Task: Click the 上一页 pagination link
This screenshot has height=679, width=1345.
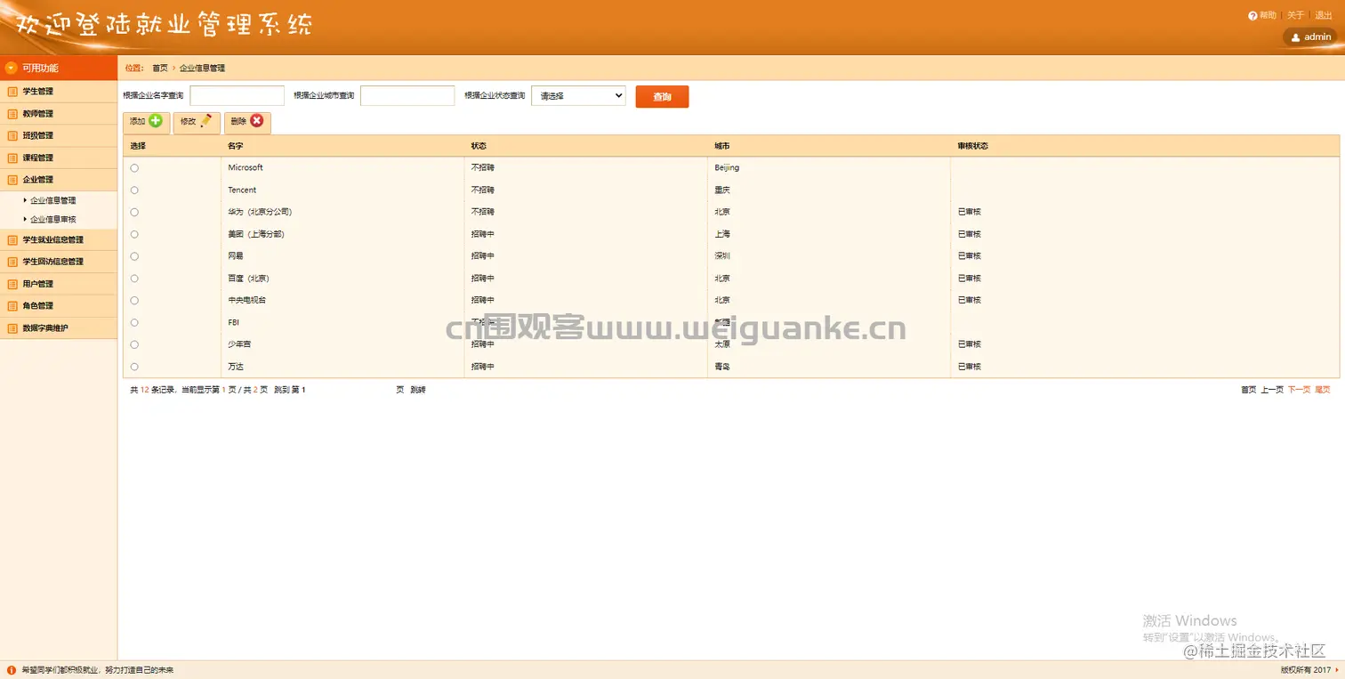Action: pos(1272,390)
